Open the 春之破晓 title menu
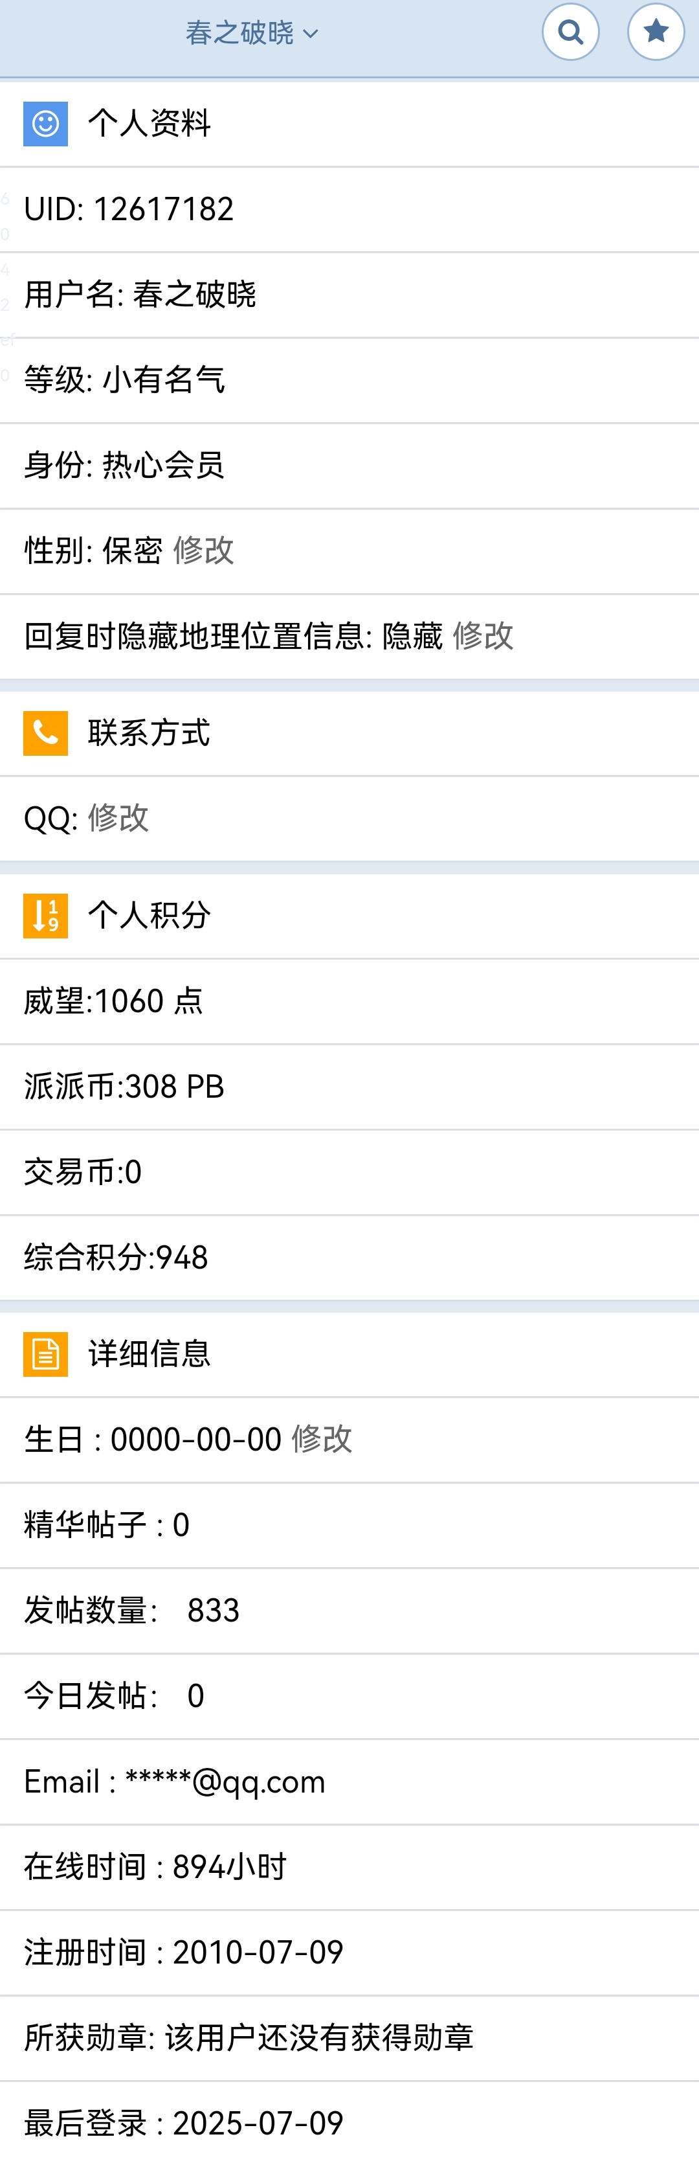 coord(252,33)
